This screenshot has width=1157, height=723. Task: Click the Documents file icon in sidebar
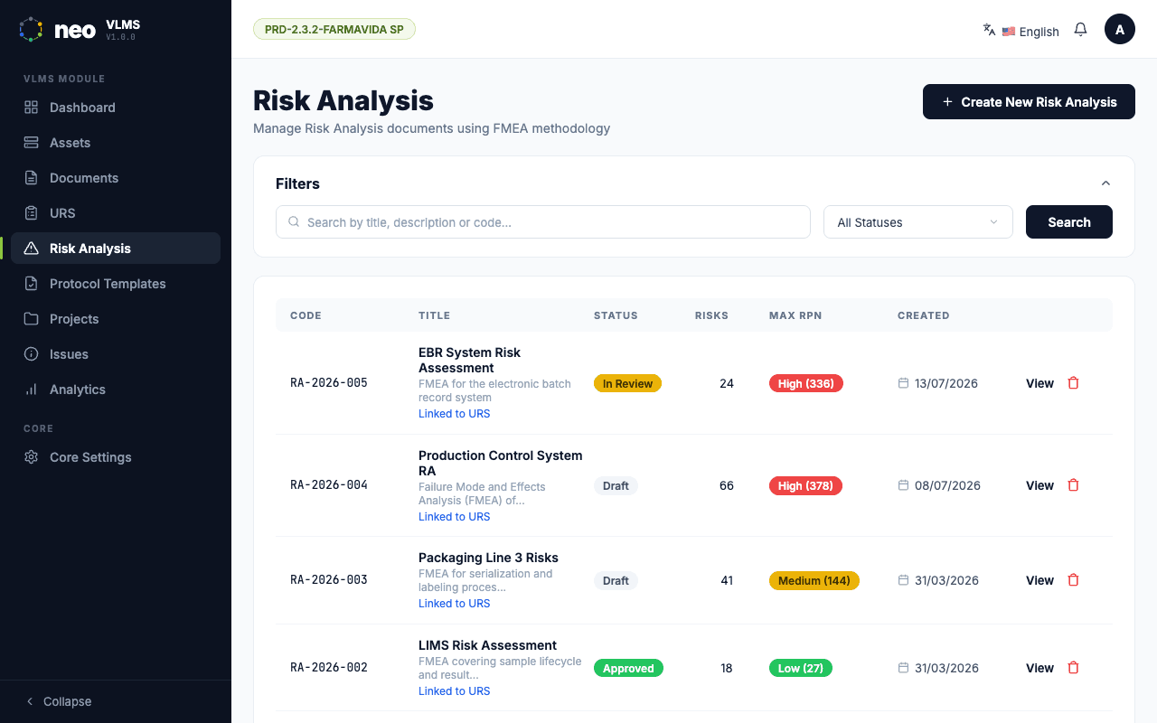coord(31,178)
